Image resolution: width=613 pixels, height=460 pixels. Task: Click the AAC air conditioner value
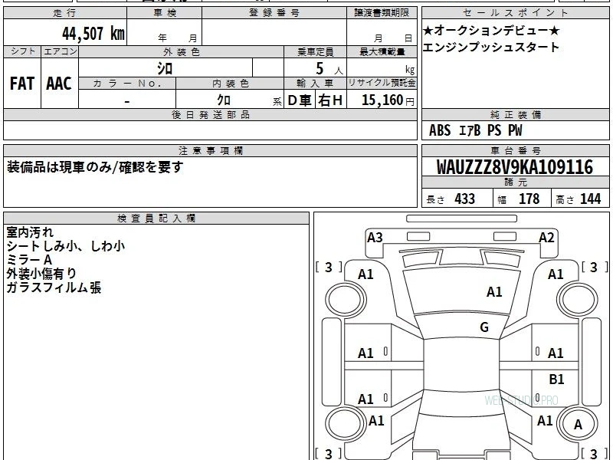(59, 84)
